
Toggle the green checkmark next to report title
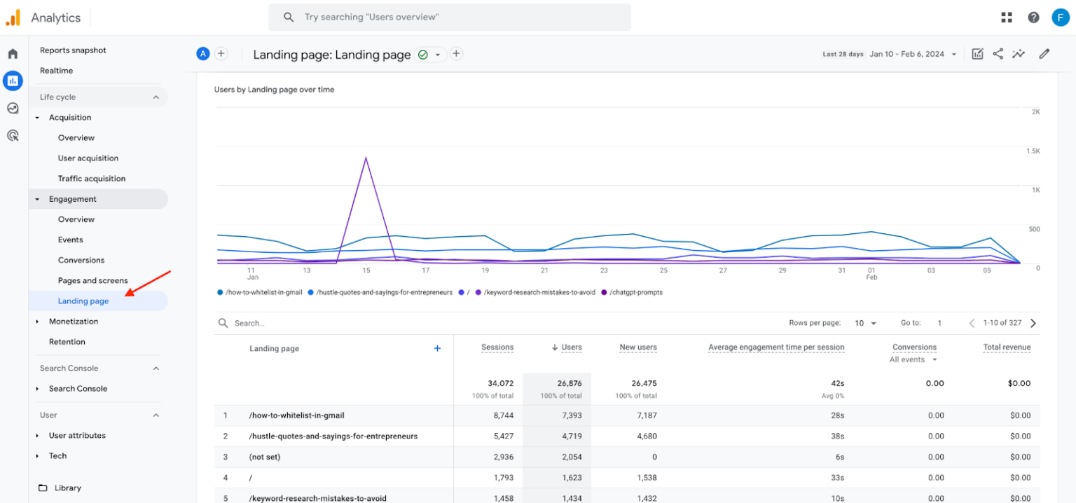click(x=422, y=54)
